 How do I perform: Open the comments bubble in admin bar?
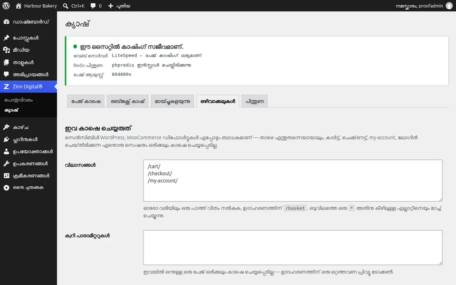click(96, 6)
